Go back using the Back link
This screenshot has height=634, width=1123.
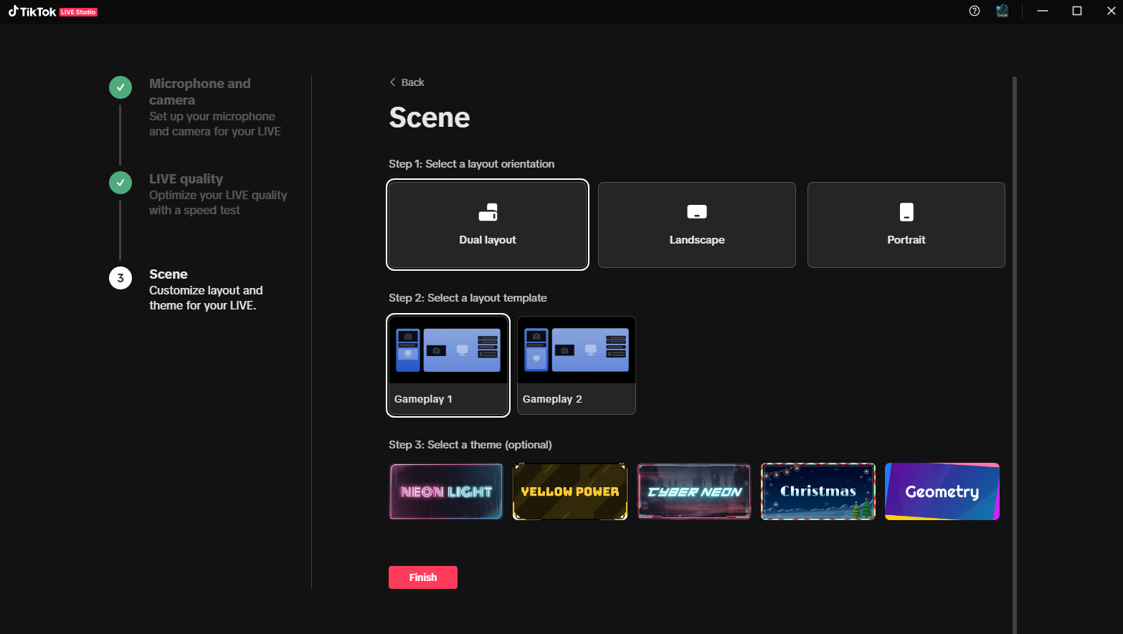(x=407, y=82)
